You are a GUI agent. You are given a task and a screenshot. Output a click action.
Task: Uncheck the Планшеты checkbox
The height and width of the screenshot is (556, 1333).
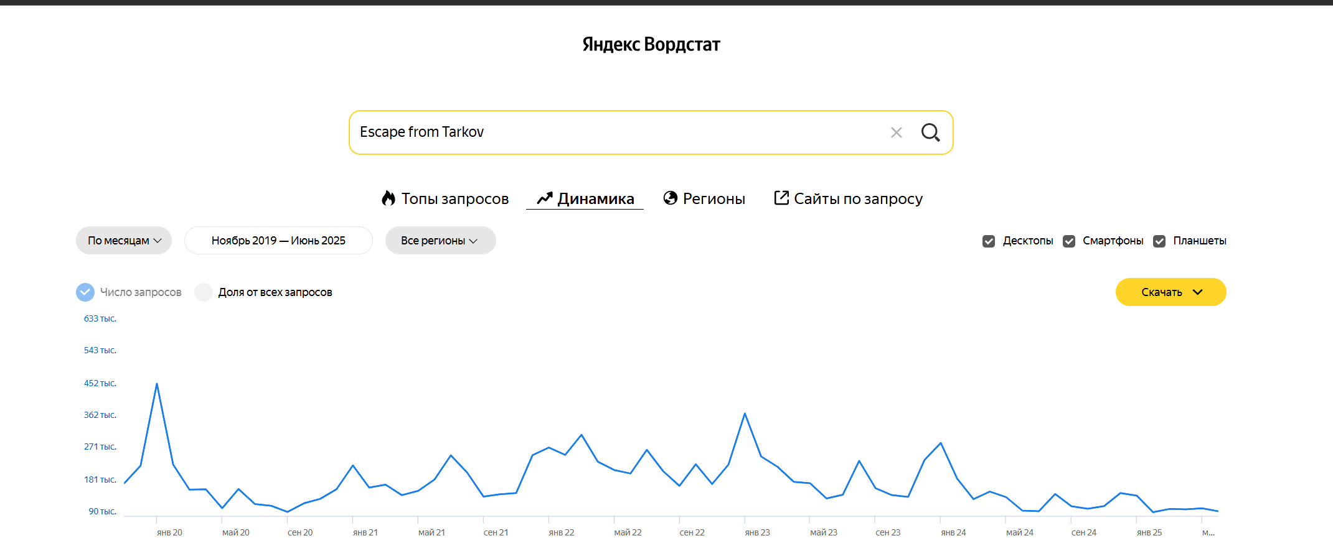point(1159,241)
